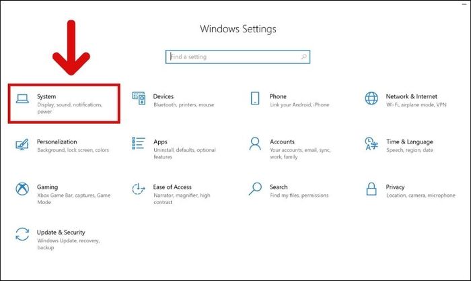Image resolution: width=471 pixels, height=281 pixels.
Task: Click the Devices keyboard and speaker icon
Action: point(139,98)
